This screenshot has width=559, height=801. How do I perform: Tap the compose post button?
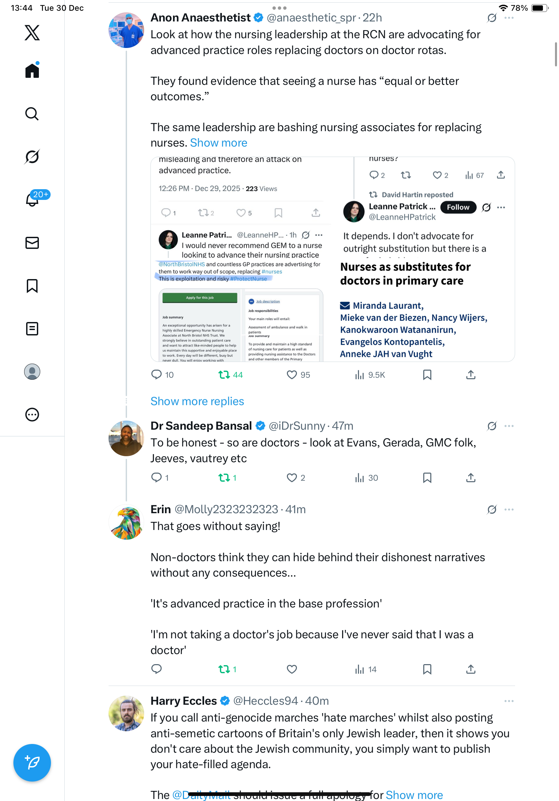click(32, 763)
